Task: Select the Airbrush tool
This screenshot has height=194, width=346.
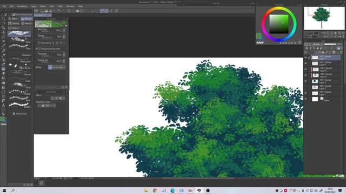Action: (x=3, y=64)
